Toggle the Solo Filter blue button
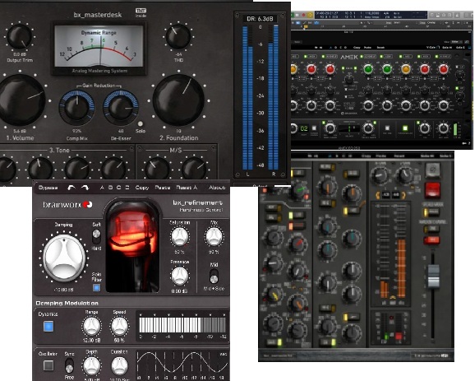Viewport: 475px width, 381px height. [96, 287]
